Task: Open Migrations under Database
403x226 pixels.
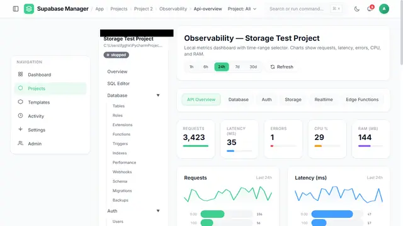Action: point(122,191)
